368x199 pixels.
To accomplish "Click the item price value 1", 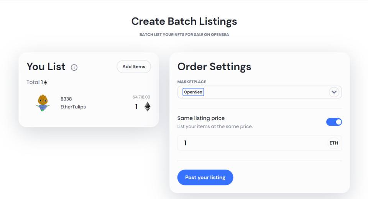I will [136, 107].
